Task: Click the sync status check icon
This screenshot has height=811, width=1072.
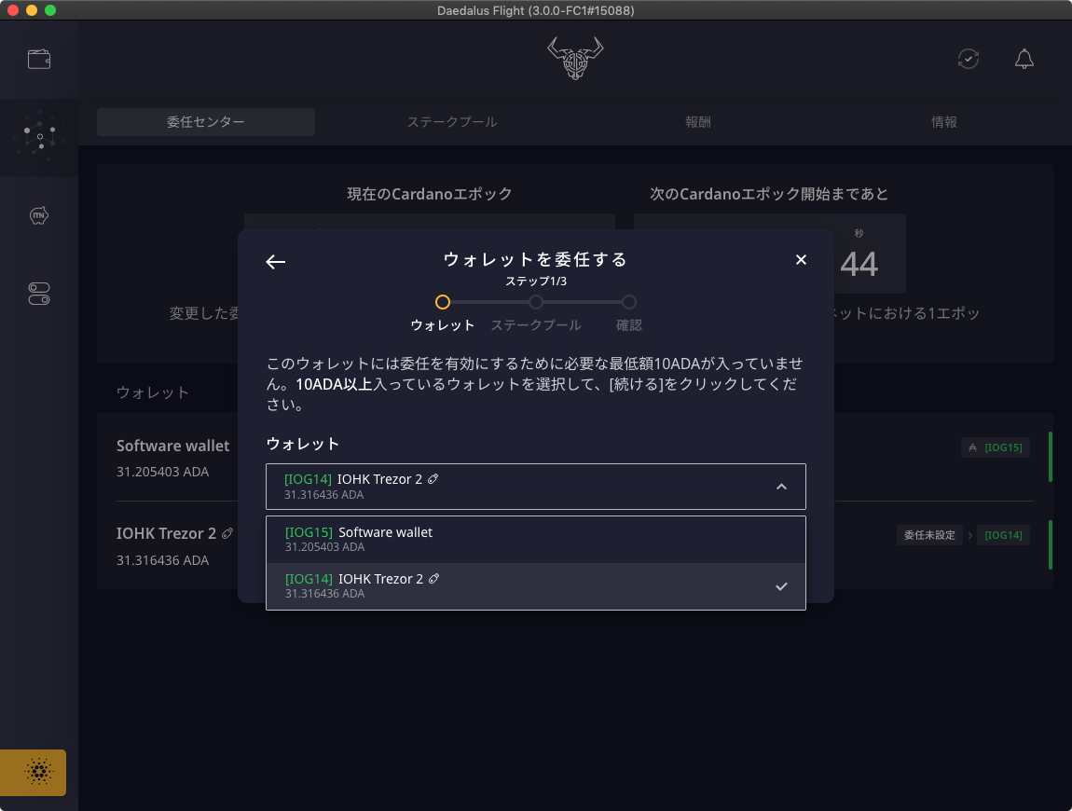Action: (969, 59)
